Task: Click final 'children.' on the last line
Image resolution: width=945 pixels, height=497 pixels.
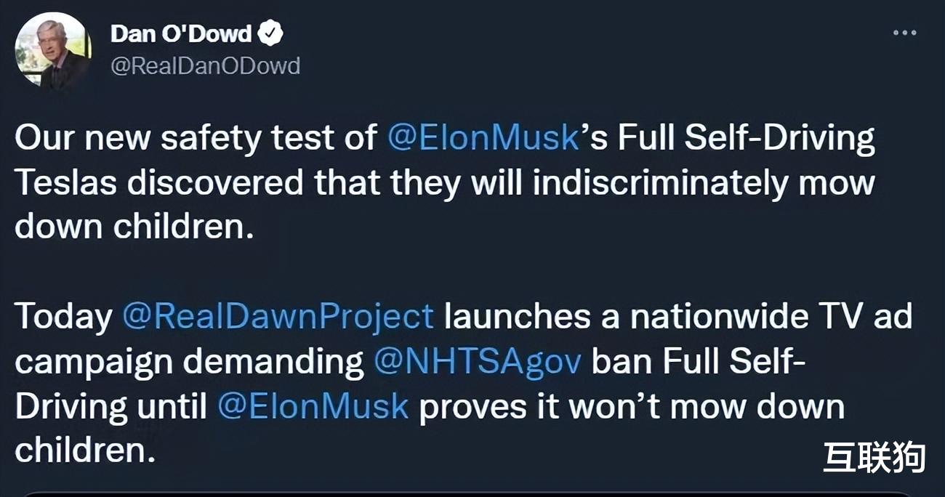Action: 86,450
